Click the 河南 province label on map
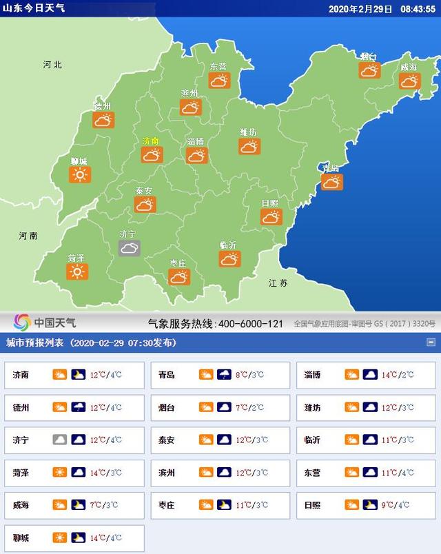This screenshot has width=441, height=554. (28, 236)
